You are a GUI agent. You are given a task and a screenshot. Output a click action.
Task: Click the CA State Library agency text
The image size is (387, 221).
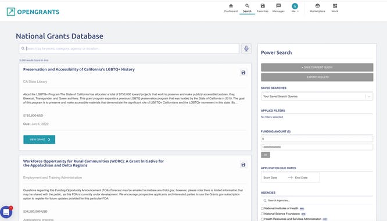35,81
